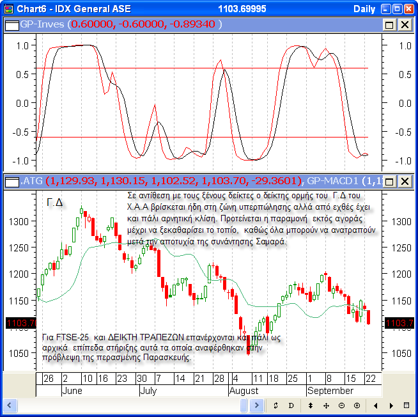This screenshot has height=417, width=418.
Task: Close the GP-Inves indicator pane
Action: click(x=405, y=24)
